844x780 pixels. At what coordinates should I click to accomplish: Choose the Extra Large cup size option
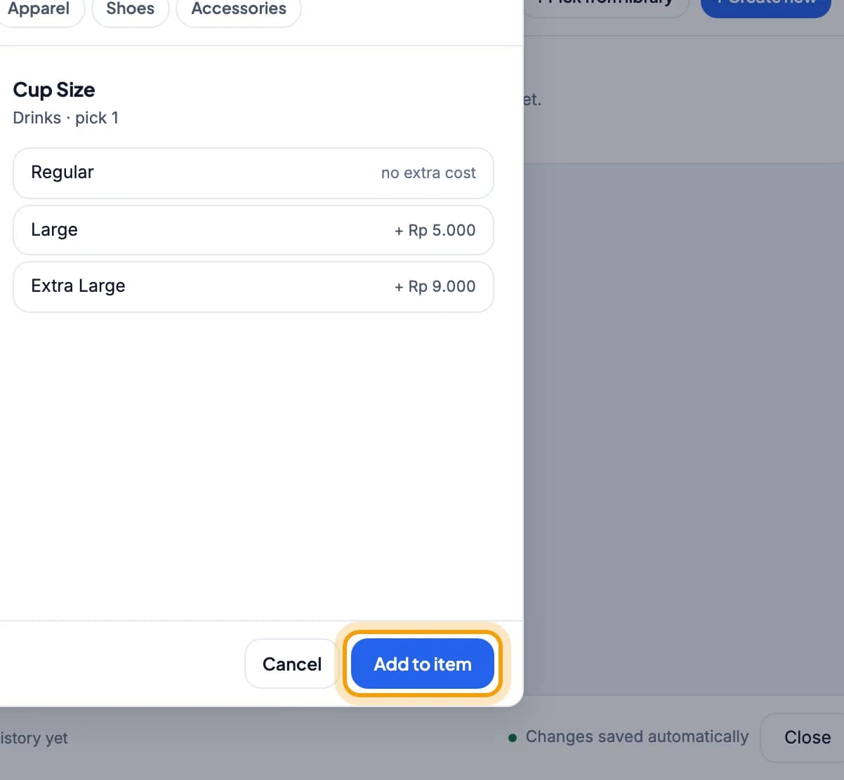click(253, 286)
